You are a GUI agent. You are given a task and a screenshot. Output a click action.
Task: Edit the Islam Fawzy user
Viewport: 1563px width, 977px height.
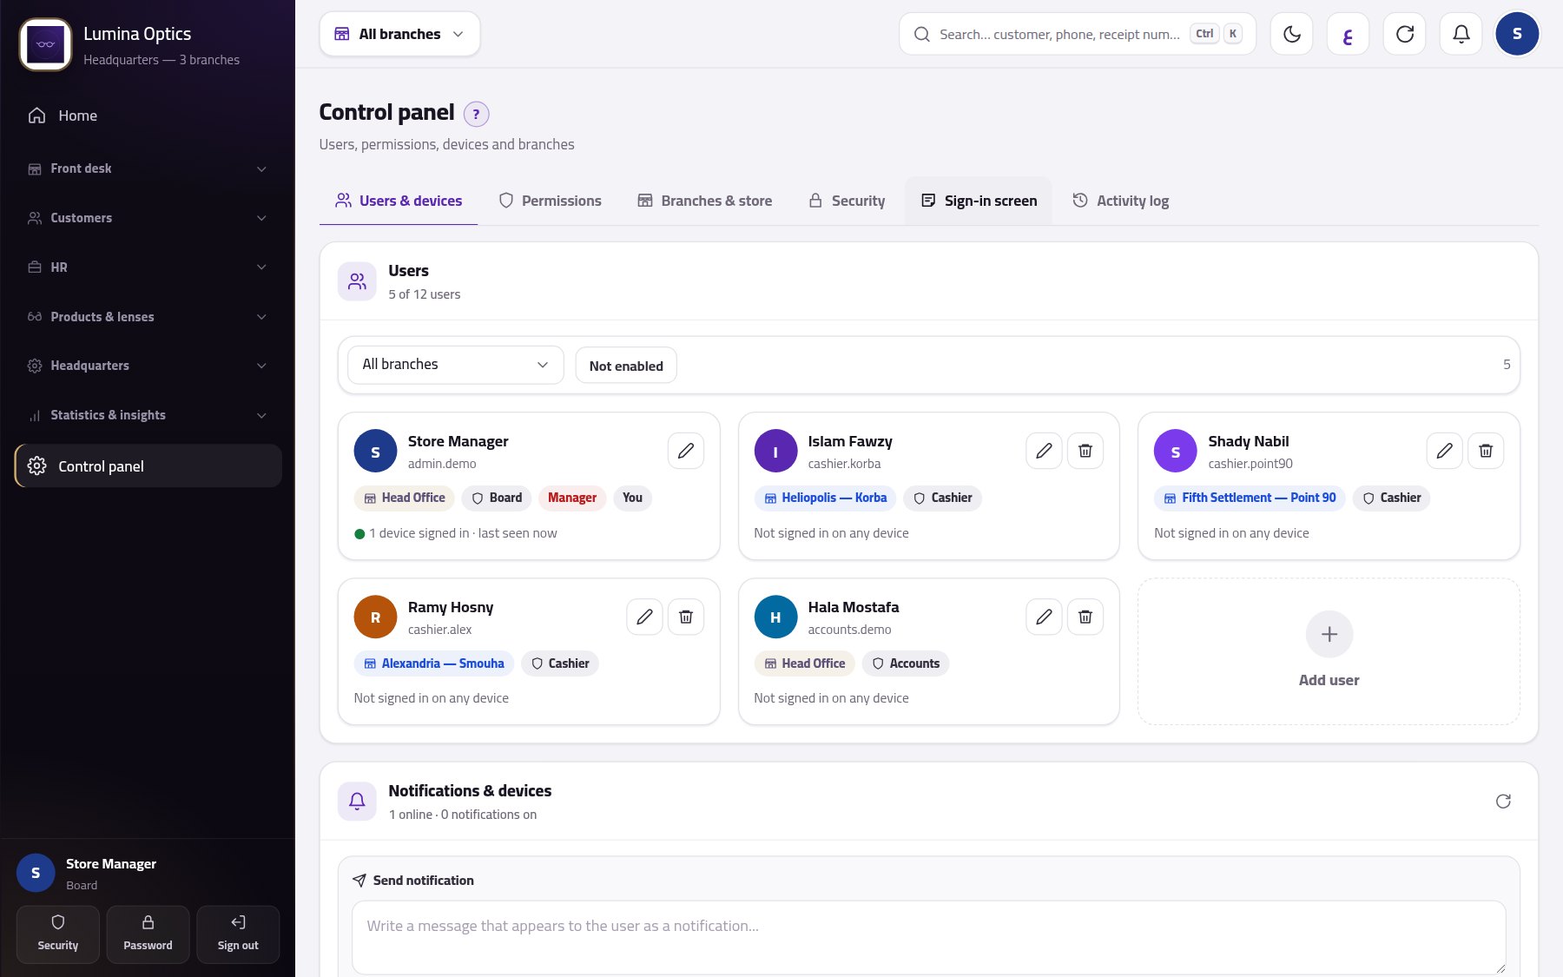[x=1044, y=451]
